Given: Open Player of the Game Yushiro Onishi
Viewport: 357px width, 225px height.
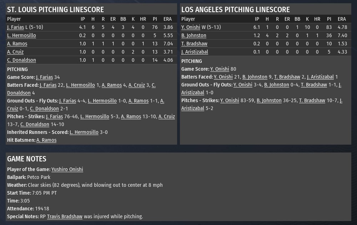Looking at the screenshot, I should pos(67,169).
